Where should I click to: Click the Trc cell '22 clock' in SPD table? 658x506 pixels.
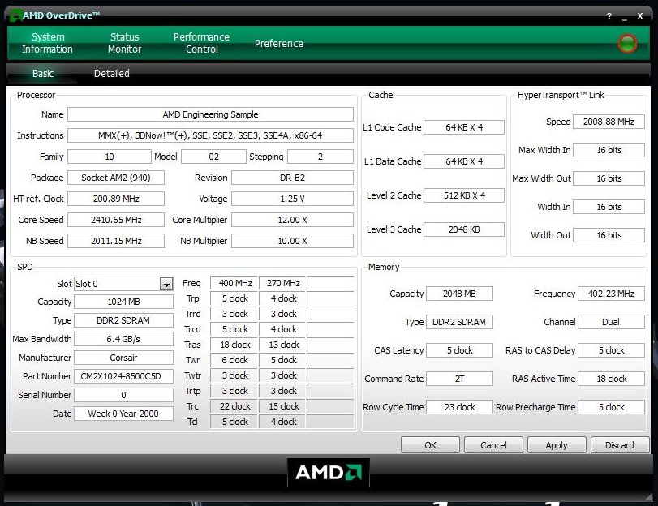(x=234, y=406)
